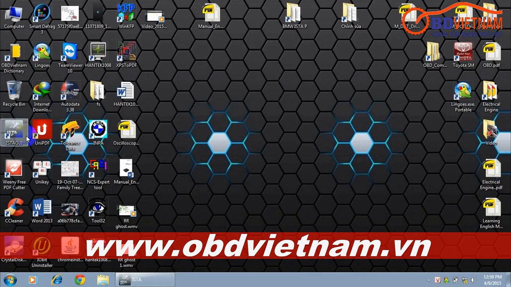Image resolution: width=511 pixels, height=287 pixels.
Task: Click the Electrical Engine..pdf file
Action: (x=491, y=175)
